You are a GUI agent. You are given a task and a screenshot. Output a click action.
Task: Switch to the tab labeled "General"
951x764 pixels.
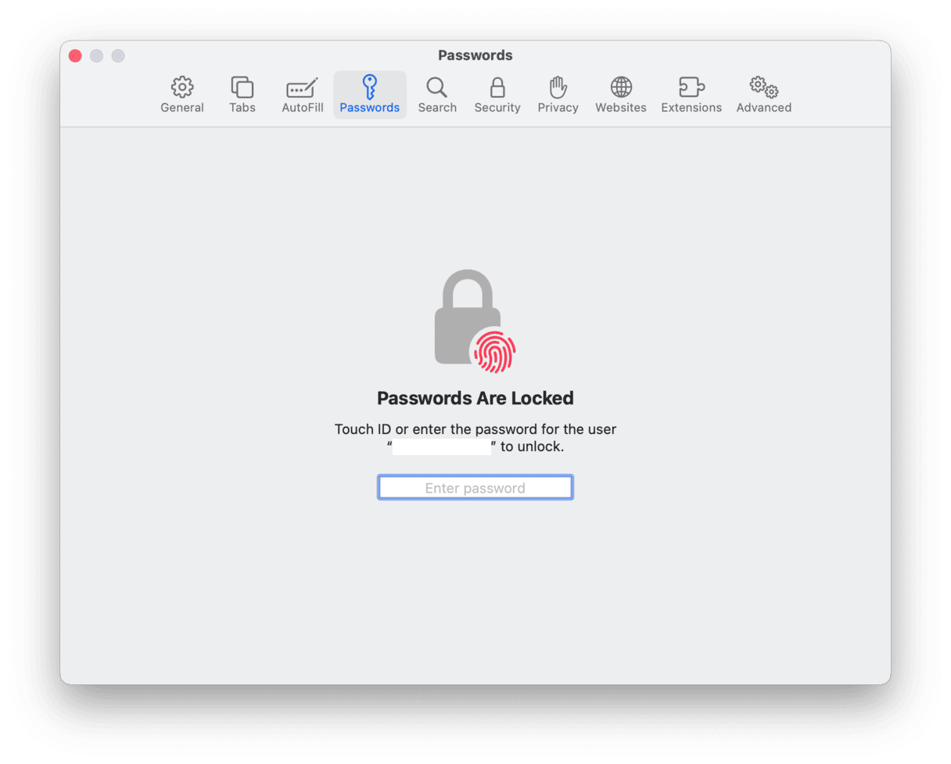click(182, 108)
